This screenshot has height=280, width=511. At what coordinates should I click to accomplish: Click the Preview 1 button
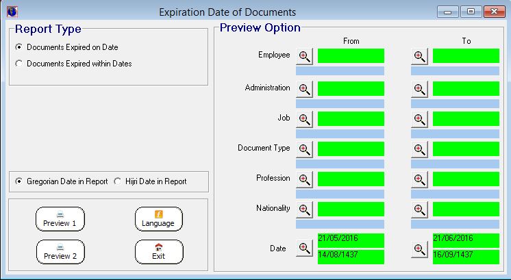(x=60, y=219)
